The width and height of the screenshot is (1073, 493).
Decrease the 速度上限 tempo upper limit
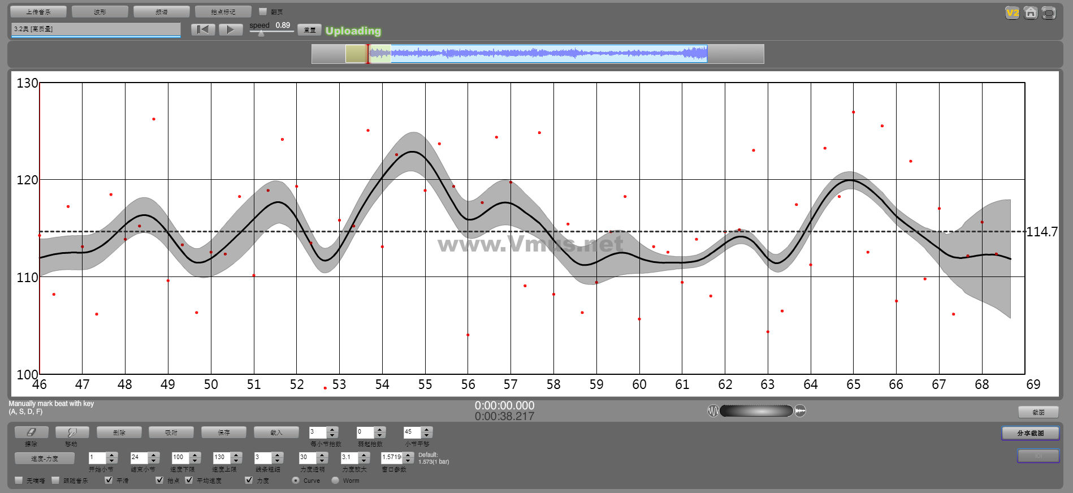point(236,460)
